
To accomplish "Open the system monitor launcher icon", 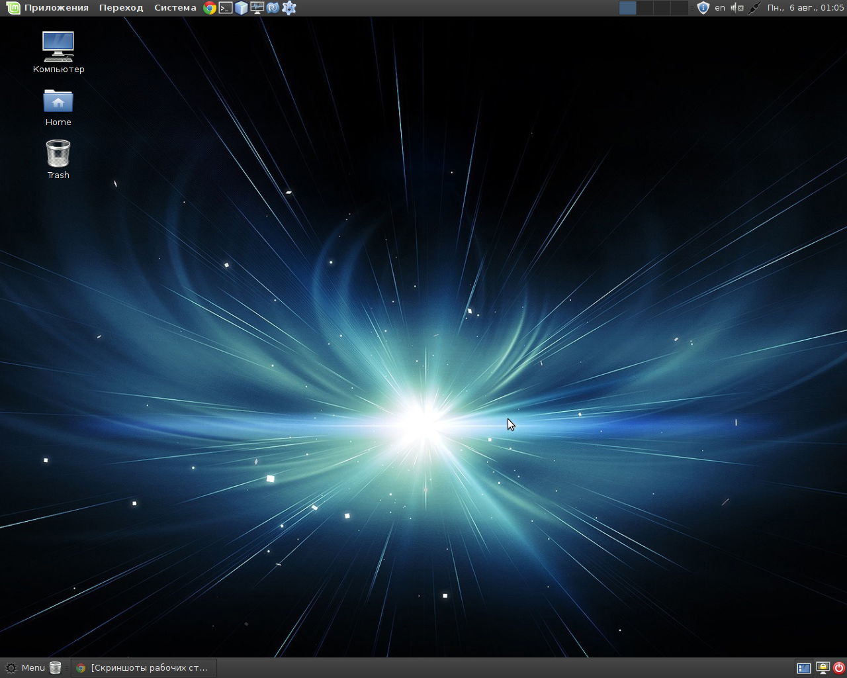I will [257, 8].
